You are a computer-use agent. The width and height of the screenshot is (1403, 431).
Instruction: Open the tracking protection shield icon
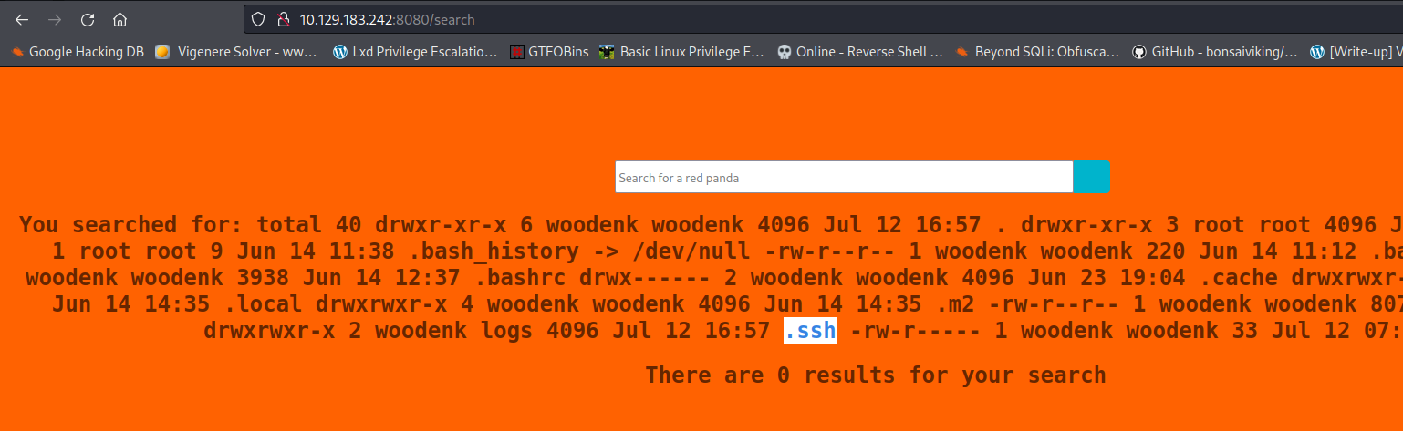pos(259,19)
